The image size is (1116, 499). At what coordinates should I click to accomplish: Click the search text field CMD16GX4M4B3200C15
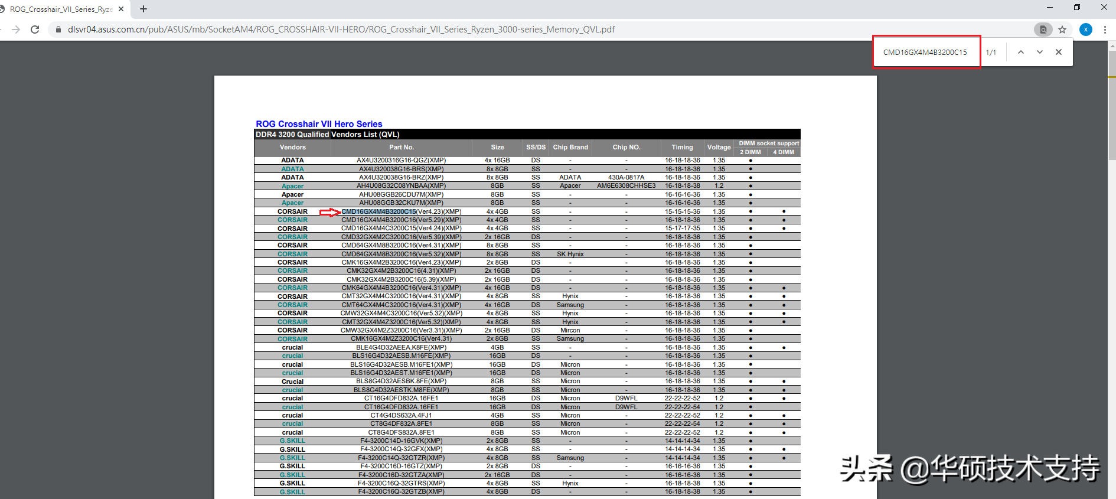[926, 52]
